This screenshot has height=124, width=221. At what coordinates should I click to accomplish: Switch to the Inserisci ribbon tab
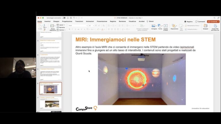click(x=47, y=21)
